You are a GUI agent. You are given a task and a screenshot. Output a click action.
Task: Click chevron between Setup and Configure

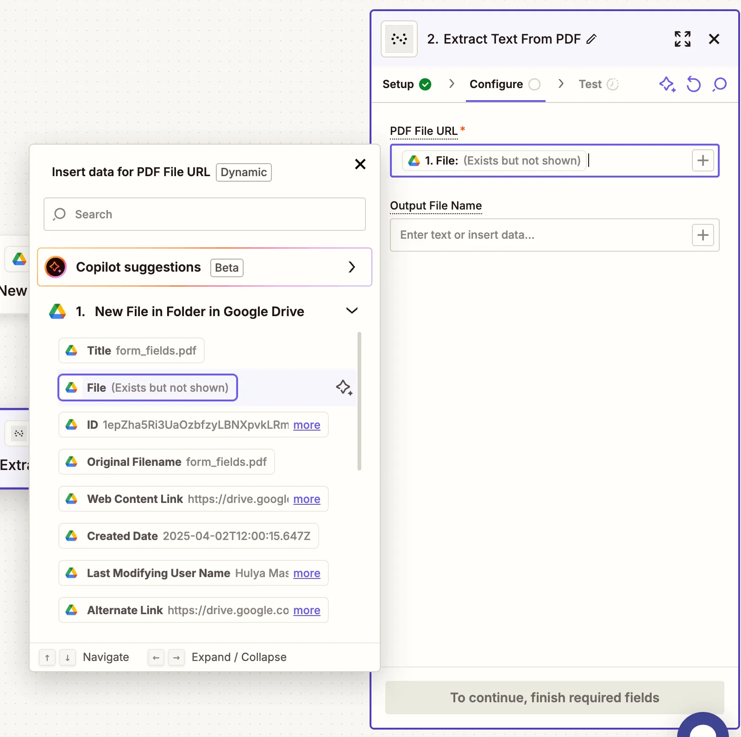(452, 84)
